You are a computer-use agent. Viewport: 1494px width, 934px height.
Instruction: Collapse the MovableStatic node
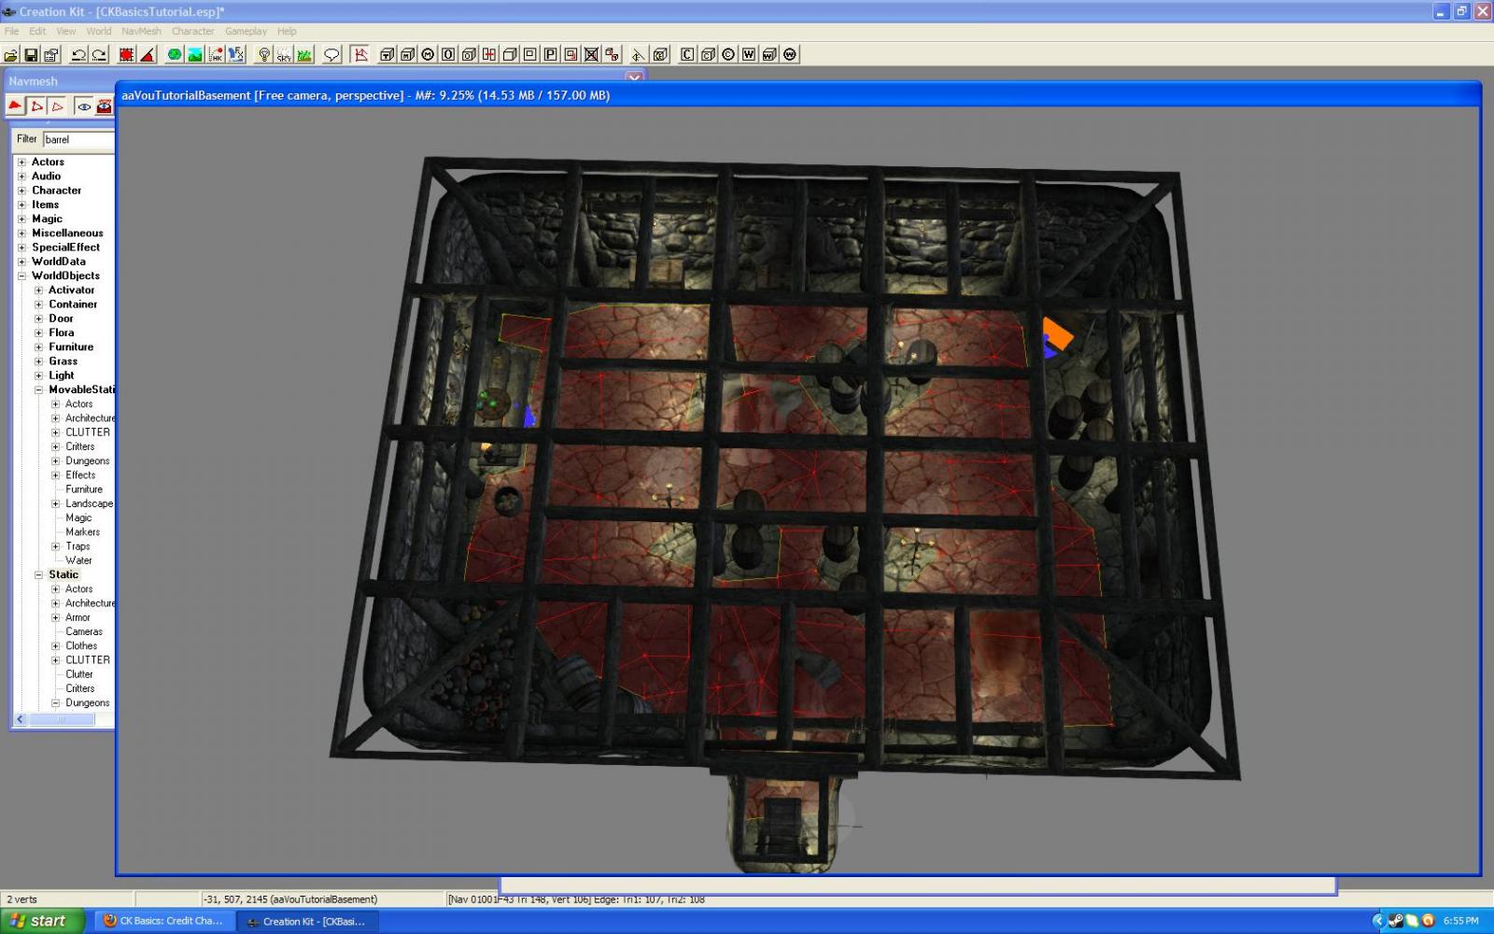[38, 390]
